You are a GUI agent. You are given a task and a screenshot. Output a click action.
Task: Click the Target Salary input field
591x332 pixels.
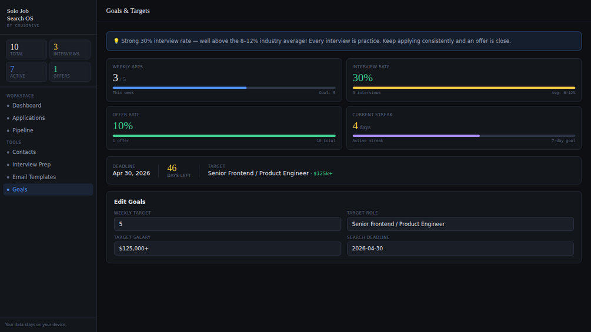[x=227, y=249]
